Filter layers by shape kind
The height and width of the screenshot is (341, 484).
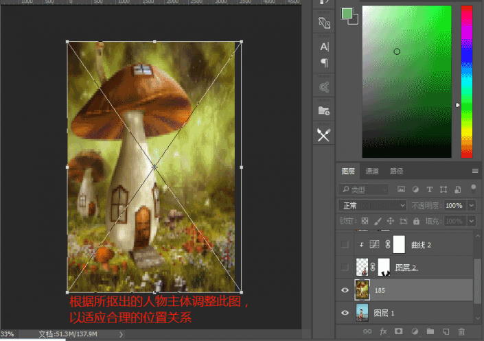[443, 189]
